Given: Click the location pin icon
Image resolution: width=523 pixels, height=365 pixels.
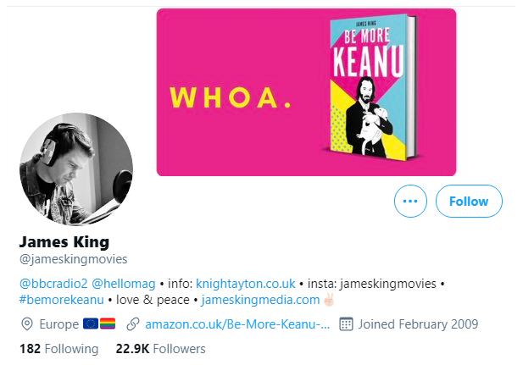Looking at the screenshot, I should [26, 324].
